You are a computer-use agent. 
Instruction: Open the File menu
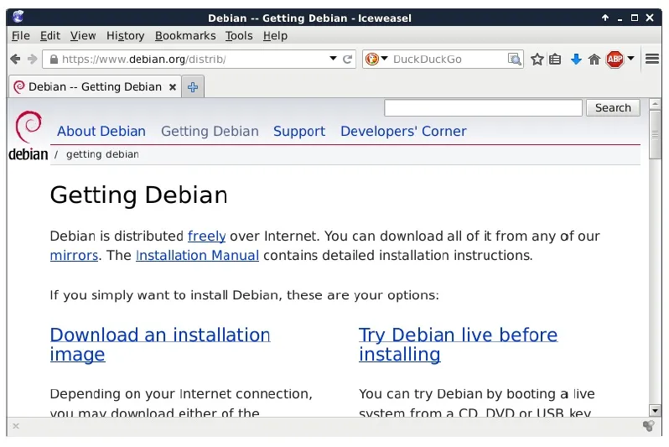coord(20,36)
